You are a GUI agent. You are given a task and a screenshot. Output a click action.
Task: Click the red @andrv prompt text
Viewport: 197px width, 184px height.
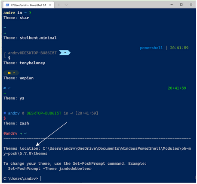[x=10, y=133]
